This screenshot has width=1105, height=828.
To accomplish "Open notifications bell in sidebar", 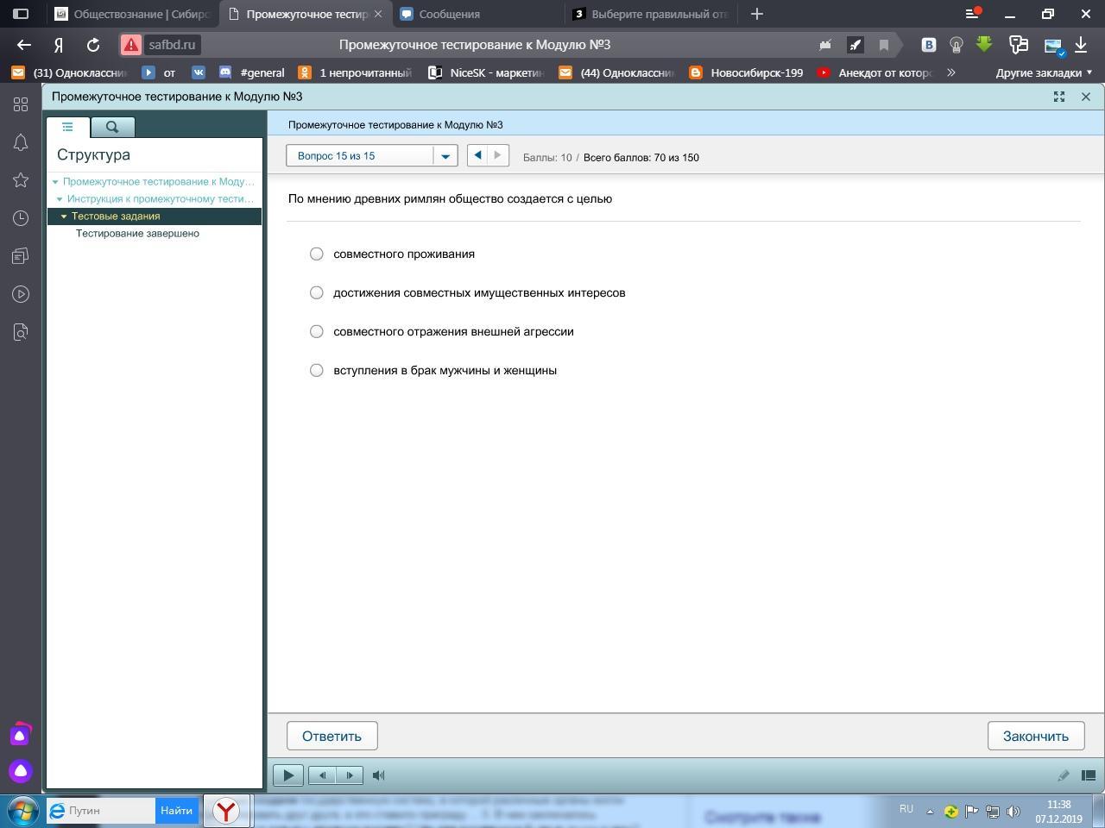I will click(21, 142).
